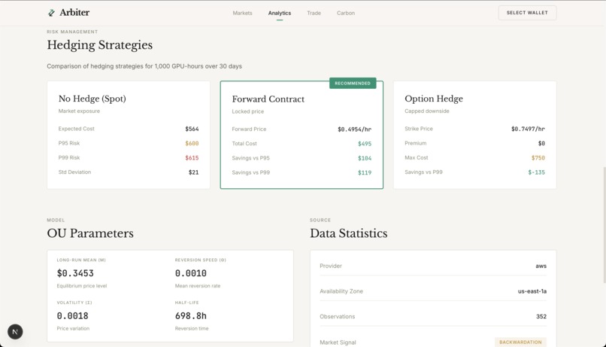Click the Arbiter brand name link
This screenshot has width=606, height=347.
tap(74, 12)
